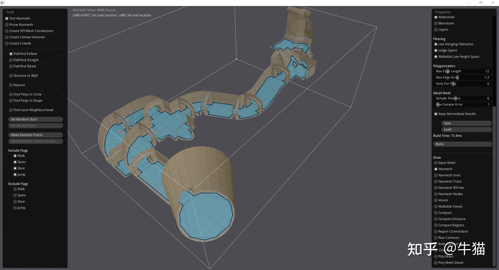Image resolution: width=499 pixels, height=270 pixels.
Task: Select Raw Contours draw mode
Action: (436, 238)
